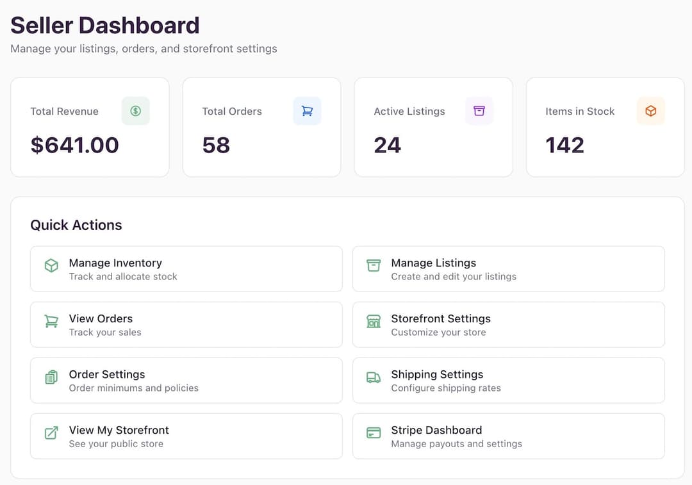
Task: Click the storefront icon next to Storefront Settings
Action: coord(374,320)
